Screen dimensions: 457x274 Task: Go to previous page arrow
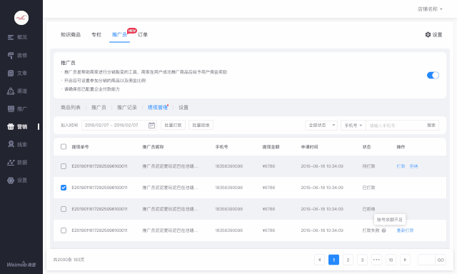319,260
